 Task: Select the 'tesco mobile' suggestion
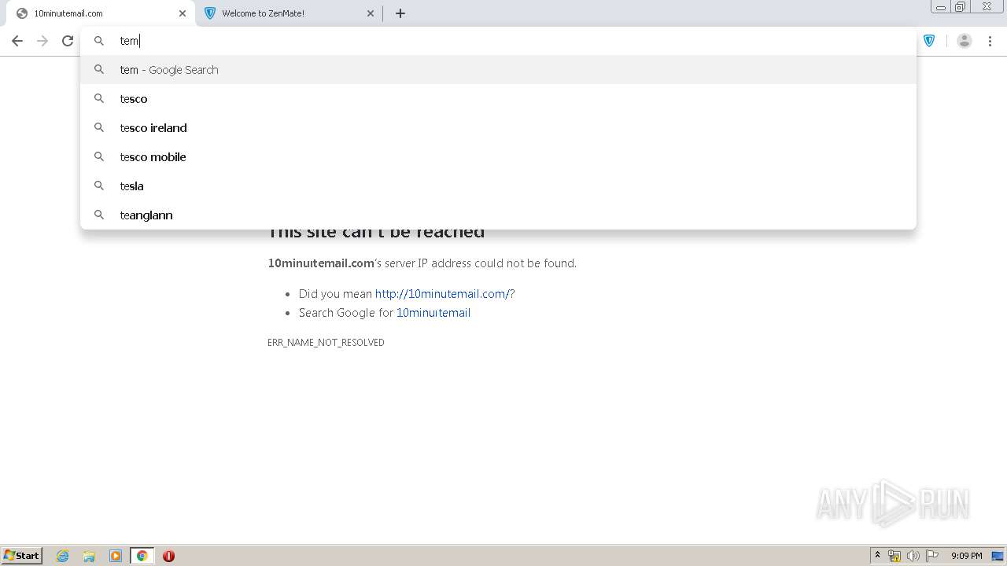(x=499, y=157)
